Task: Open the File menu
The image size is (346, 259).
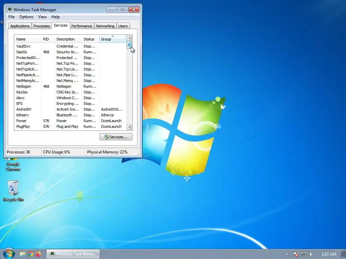Action: coord(11,17)
